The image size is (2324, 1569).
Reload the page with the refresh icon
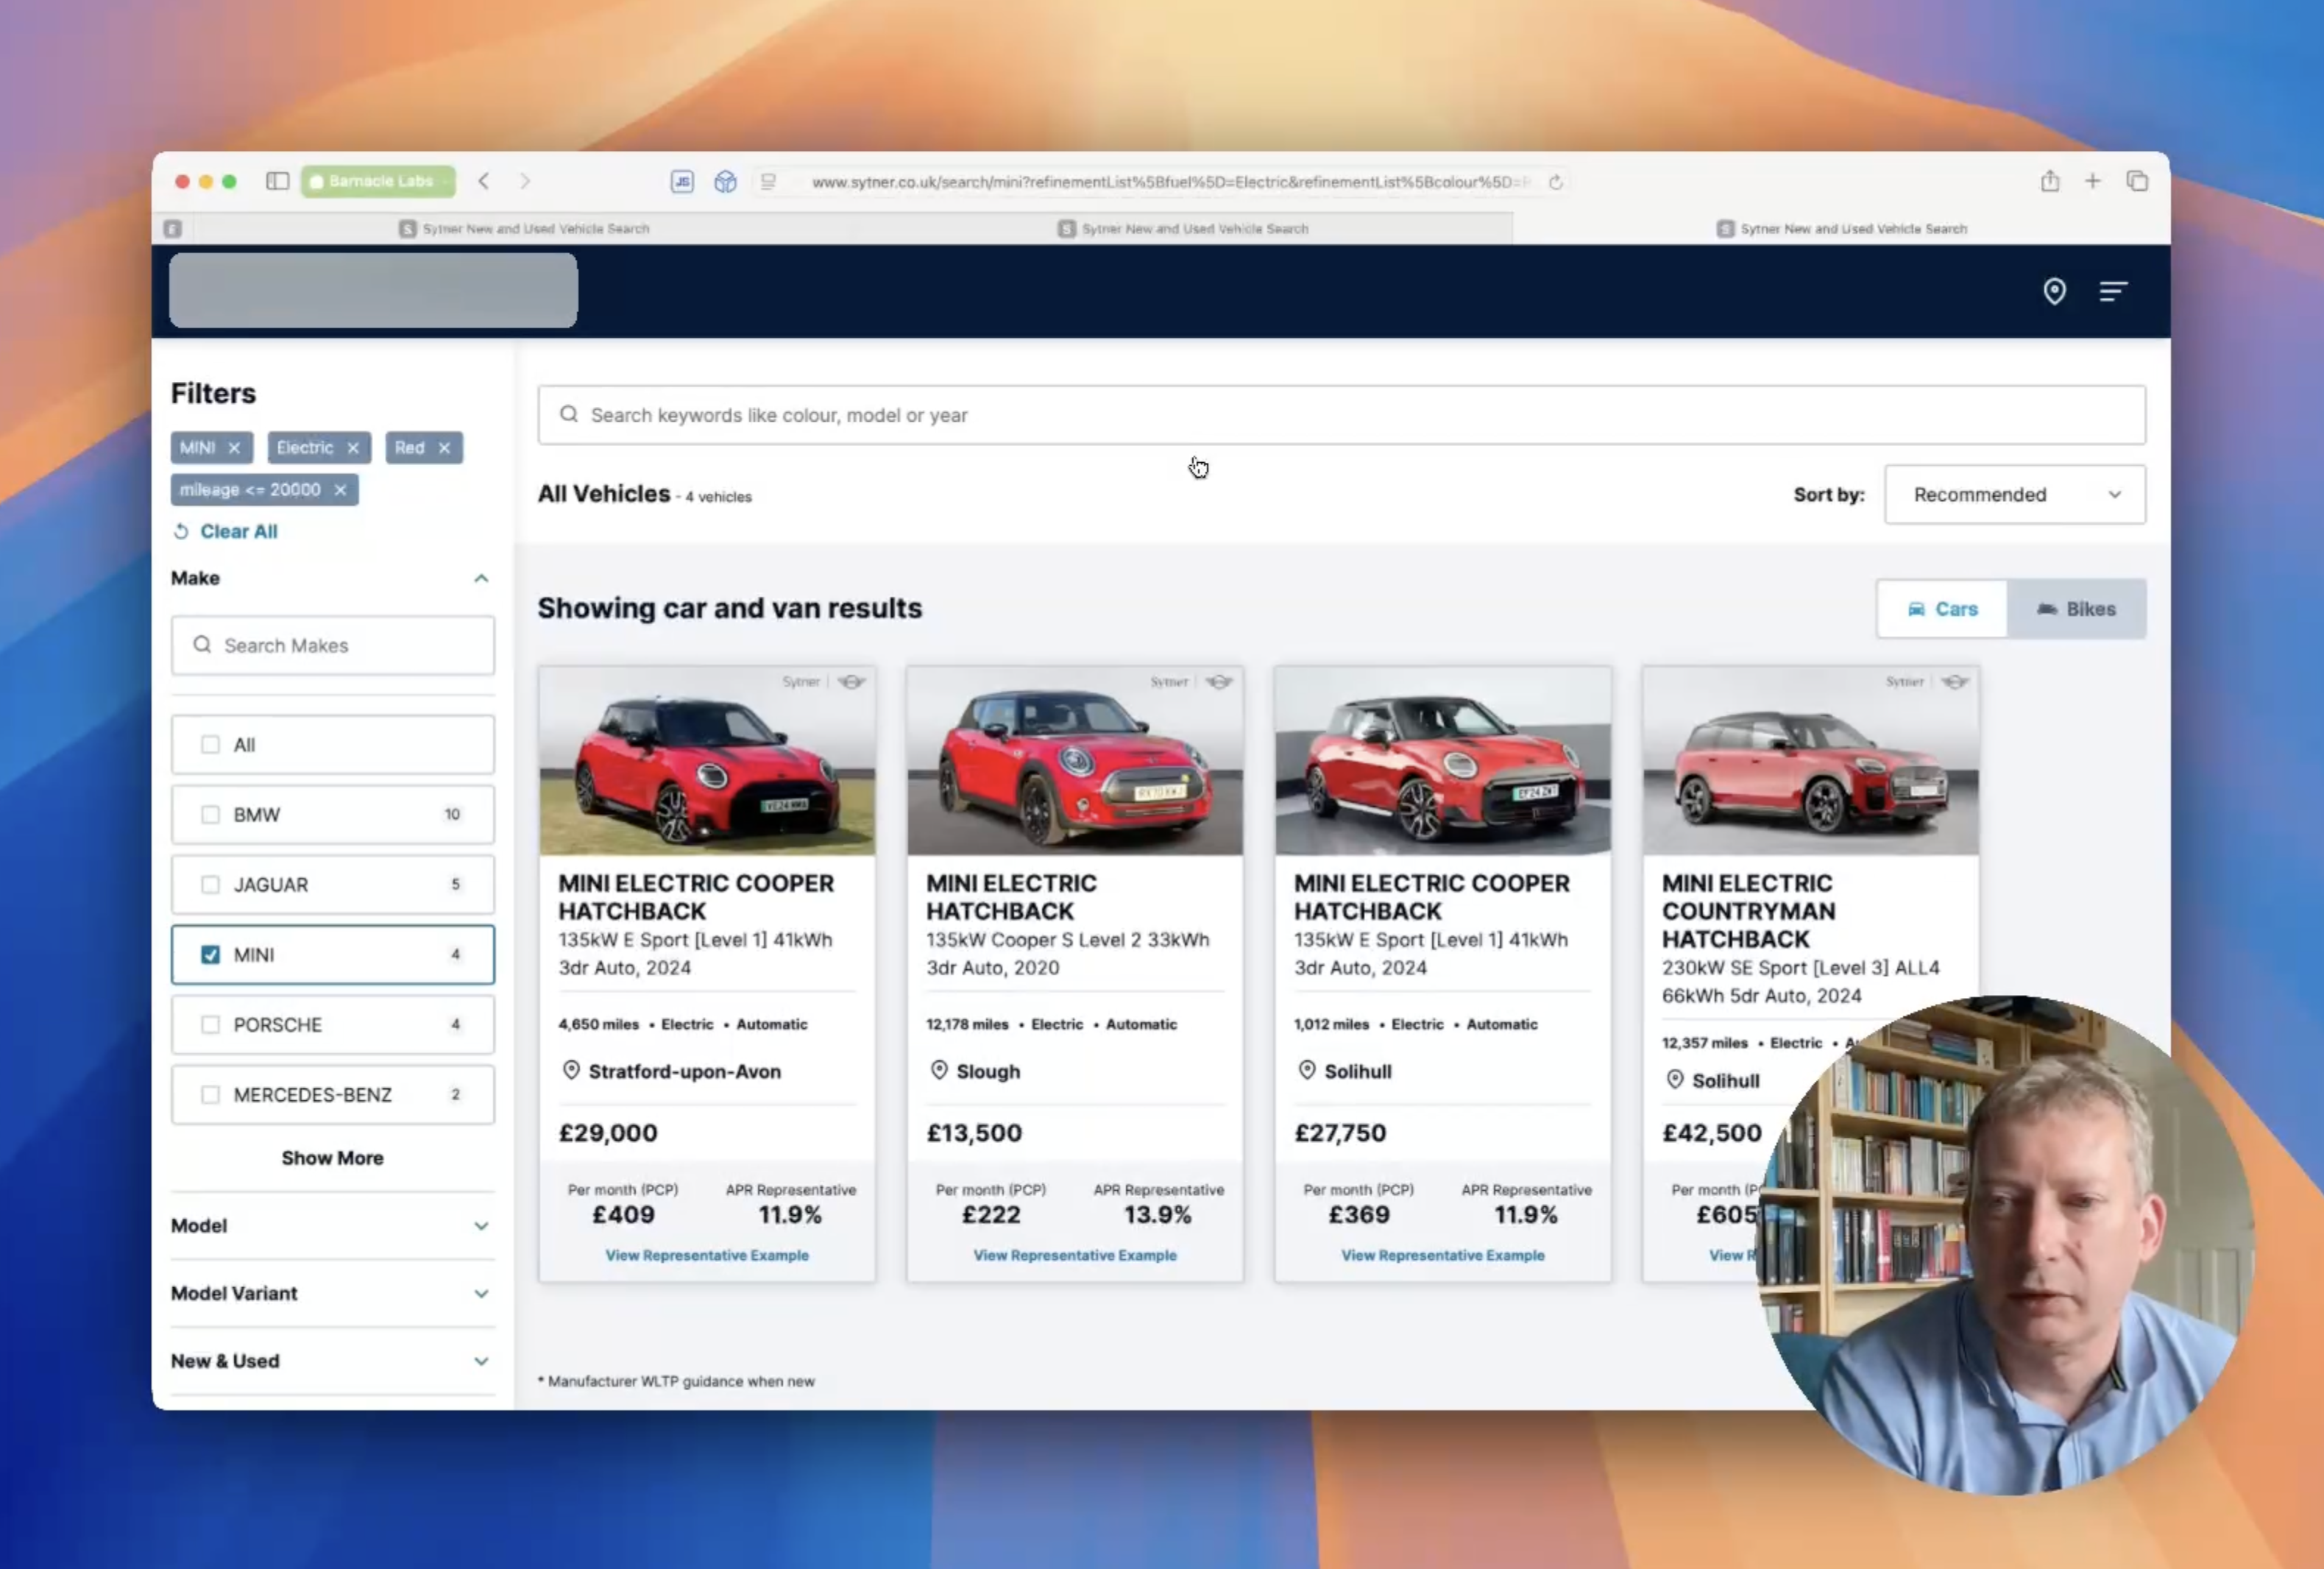click(x=1555, y=182)
